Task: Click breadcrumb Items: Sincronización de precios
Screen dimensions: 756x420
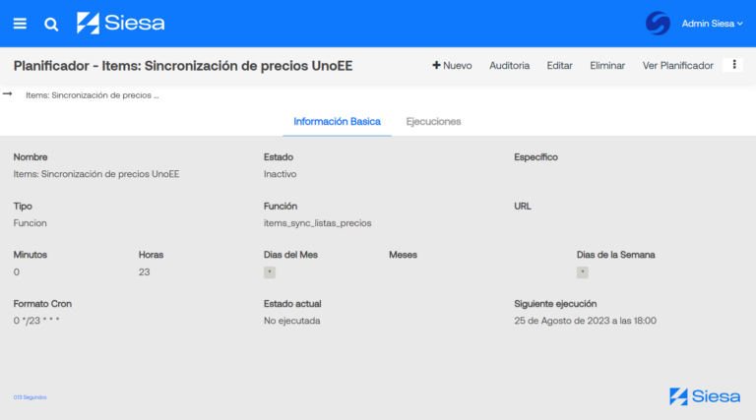Action: click(x=93, y=95)
